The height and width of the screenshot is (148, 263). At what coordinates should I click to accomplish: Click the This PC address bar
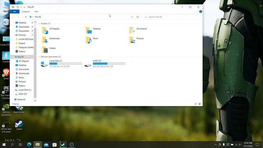click(x=81, y=17)
